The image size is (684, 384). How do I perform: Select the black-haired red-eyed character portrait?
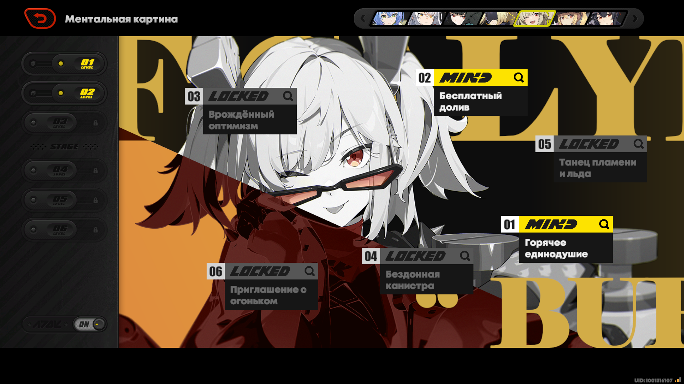[462, 18]
